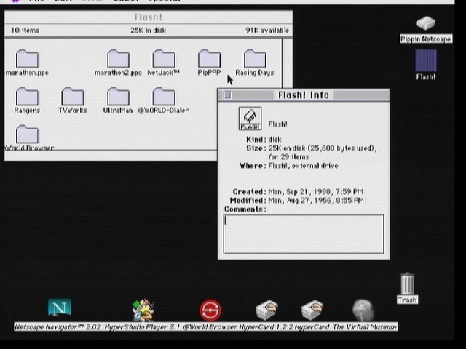Select the TVWorks folder icon

pos(73,96)
